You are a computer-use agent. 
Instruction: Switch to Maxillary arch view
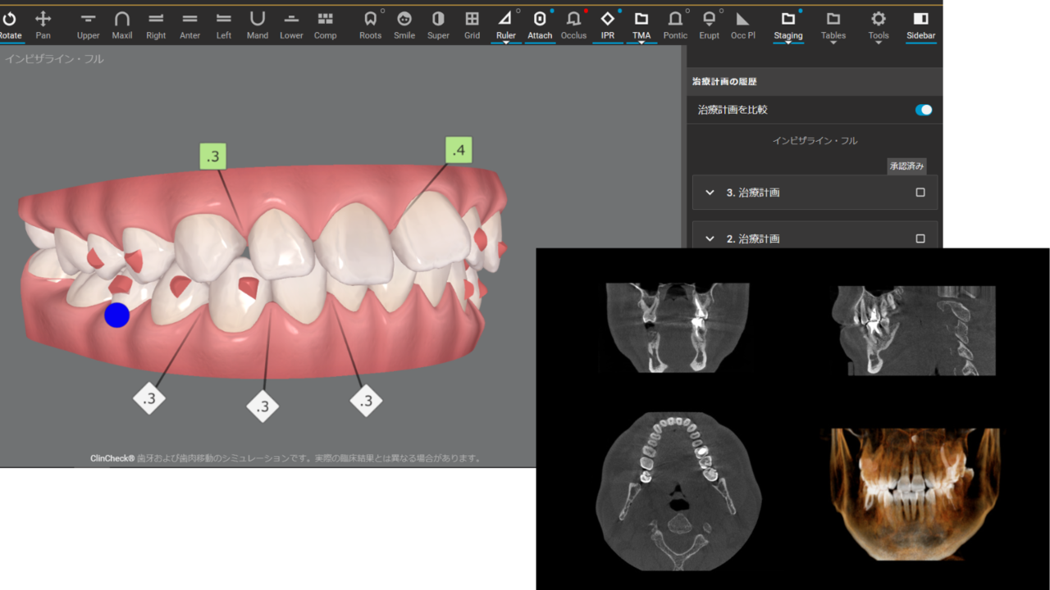[x=122, y=24]
